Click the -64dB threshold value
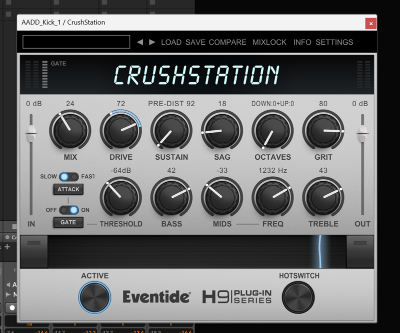 120,170
